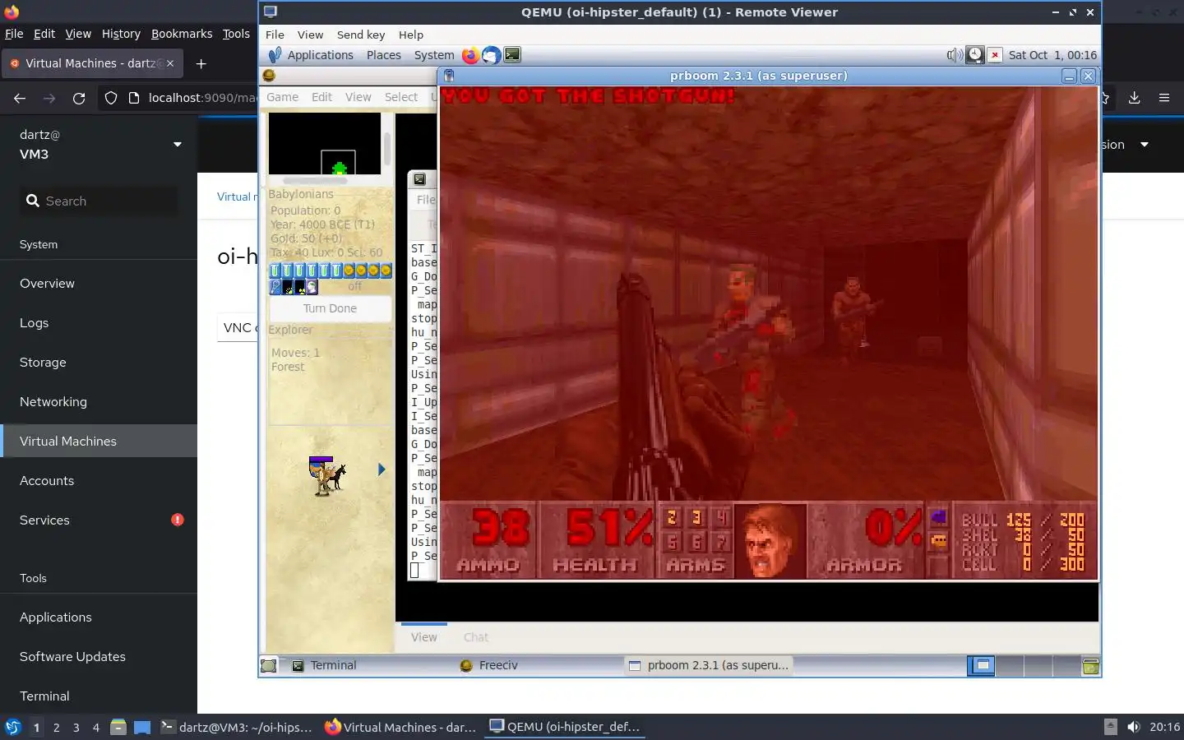The width and height of the screenshot is (1184, 740).
Task: Expand the dartz@ VM3 host dropdown
Action: pyautogui.click(x=178, y=145)
